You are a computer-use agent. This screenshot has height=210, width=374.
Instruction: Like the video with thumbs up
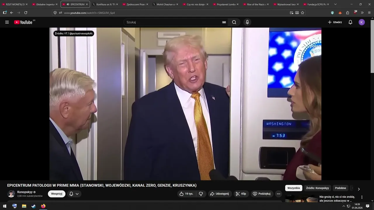coord(186,194)
